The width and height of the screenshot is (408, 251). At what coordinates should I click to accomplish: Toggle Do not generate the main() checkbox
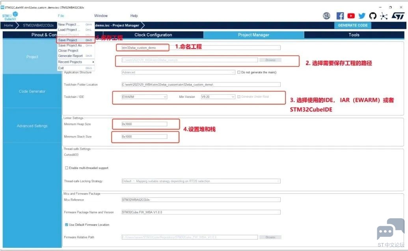coord(238,72)
